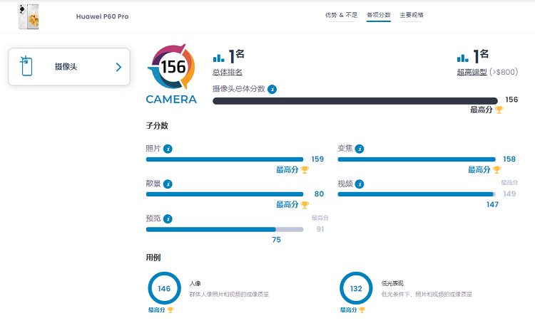The height and width of the screenshot is (333, 535).
Task: Click the trophy icon under 132 circle
Action: click(x=362, y=310)
